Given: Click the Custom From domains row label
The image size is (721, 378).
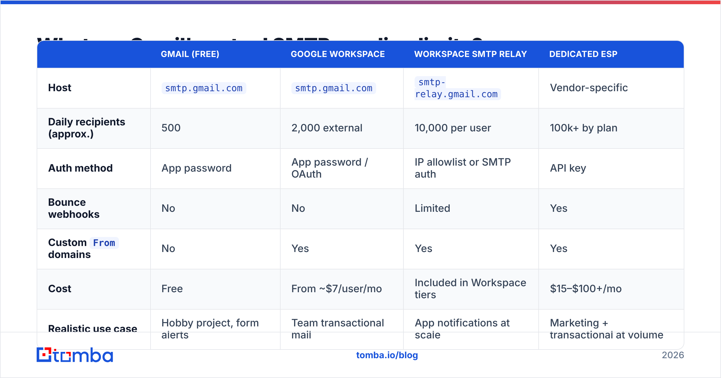Looking at the screenshot, I should point(83,249).
